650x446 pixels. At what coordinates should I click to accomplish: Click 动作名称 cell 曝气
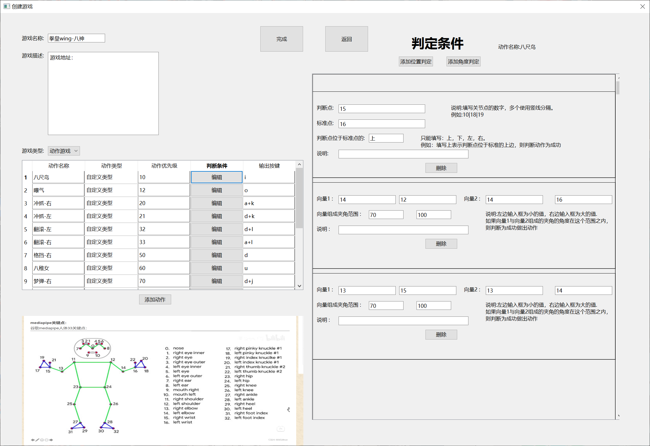58,190
